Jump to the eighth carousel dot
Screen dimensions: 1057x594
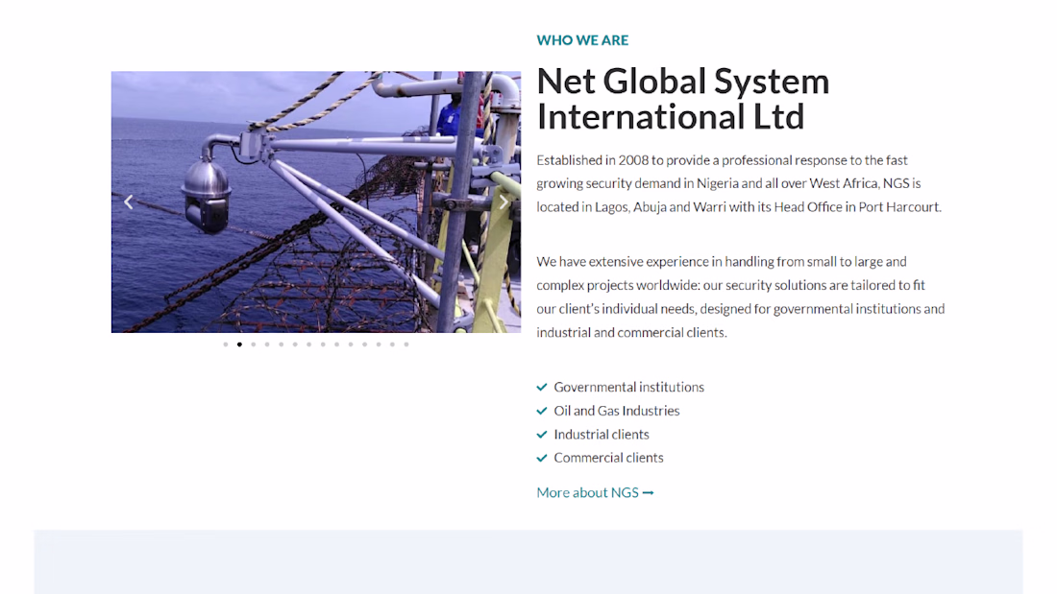[x=323, y=345]
